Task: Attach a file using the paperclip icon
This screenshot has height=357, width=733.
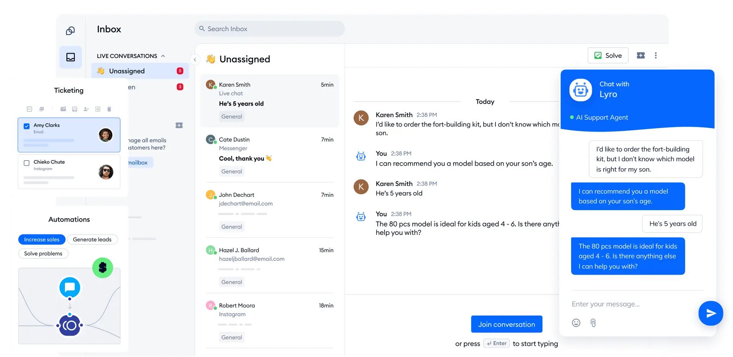Action: [x=593, y=323]
